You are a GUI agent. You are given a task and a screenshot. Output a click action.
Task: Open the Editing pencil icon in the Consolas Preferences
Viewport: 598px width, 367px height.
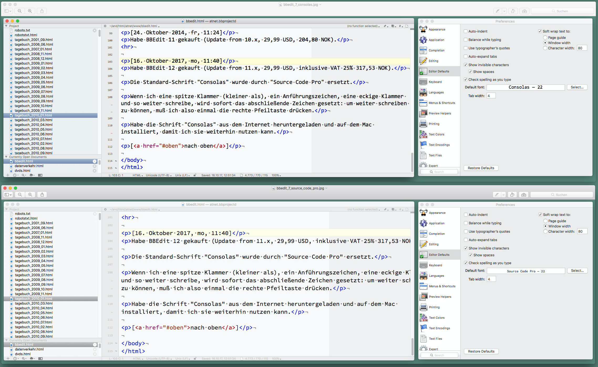pyautogui.click(x=423, y=61)
